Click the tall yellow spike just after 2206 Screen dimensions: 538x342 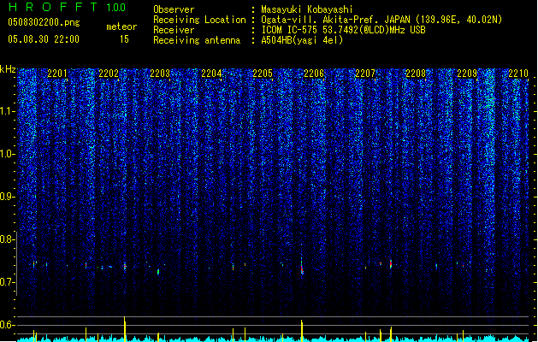(x=302, y=330)
